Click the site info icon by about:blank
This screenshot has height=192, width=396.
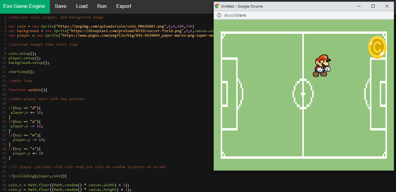pyautogui.click(x=219, y=15)
